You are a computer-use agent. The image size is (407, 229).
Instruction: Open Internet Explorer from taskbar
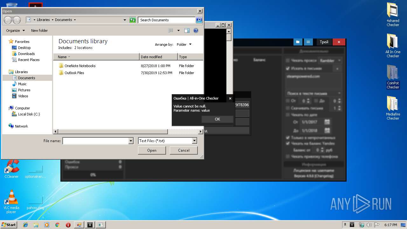click(25, 225)
